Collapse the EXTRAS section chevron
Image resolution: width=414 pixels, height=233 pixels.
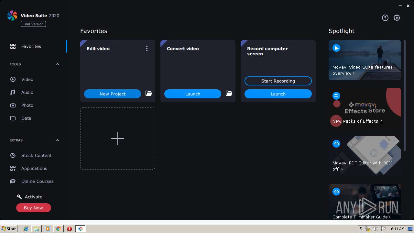click(58, 140)
